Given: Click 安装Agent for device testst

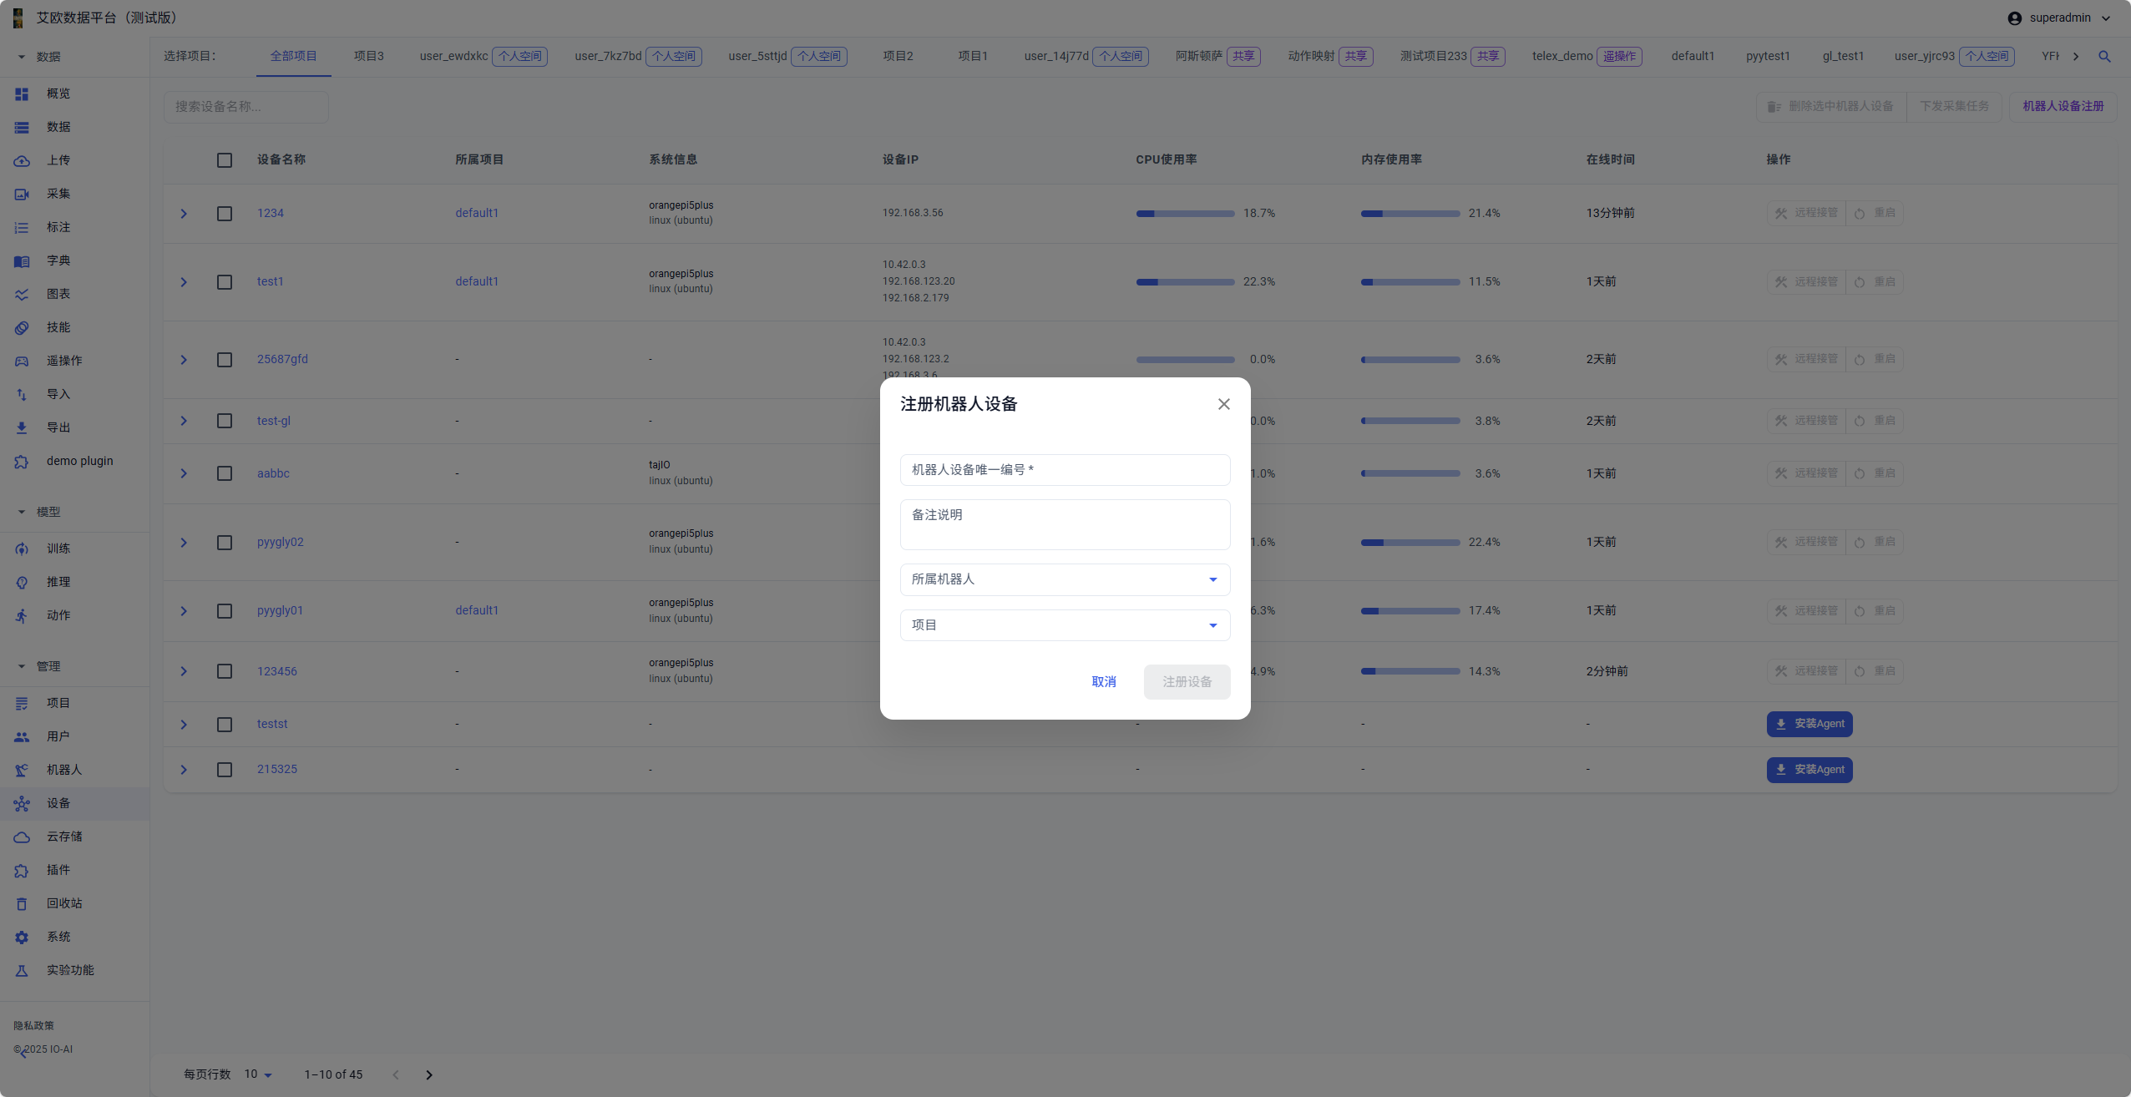Looking at the screenshot, I should coord(1809,724).
